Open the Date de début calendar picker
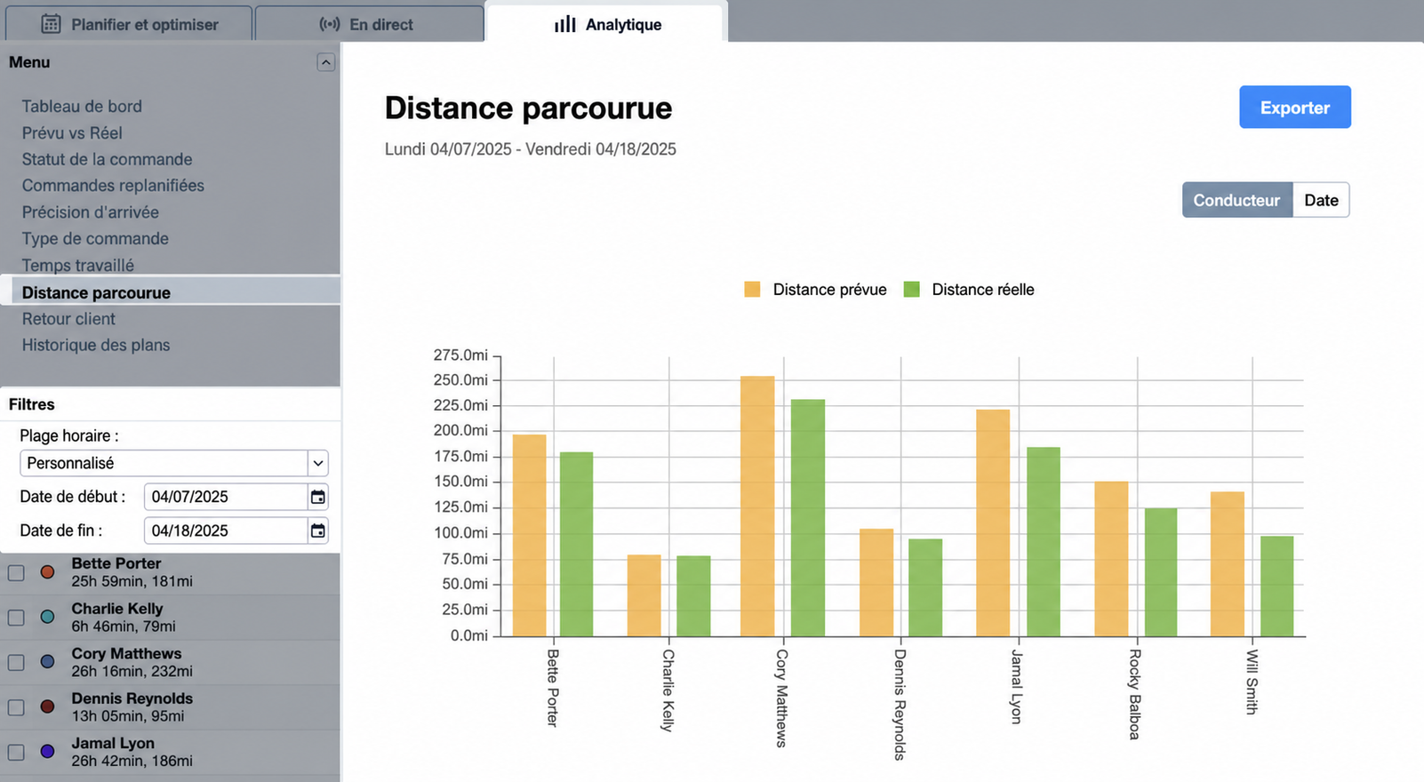Viewport: 1424px width, 782px height. point(317,497)
